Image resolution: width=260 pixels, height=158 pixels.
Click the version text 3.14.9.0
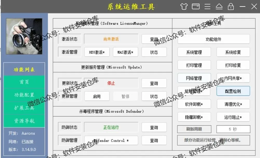[29, 149]
